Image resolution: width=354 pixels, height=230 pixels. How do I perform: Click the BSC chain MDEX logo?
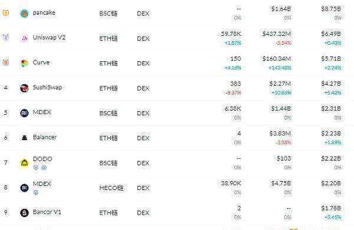coord(24,113)
